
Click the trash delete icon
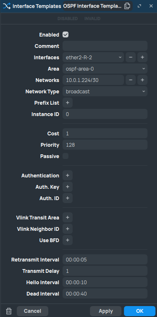pos(9,311)
